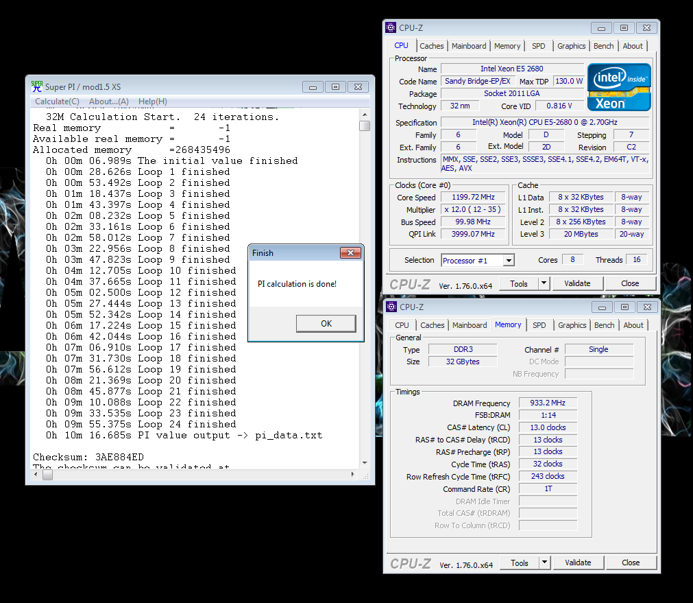Click the Super PI window resize grip
Image resolution: width=693 pixels, height=603 pixels.
(x=365, y=476)
